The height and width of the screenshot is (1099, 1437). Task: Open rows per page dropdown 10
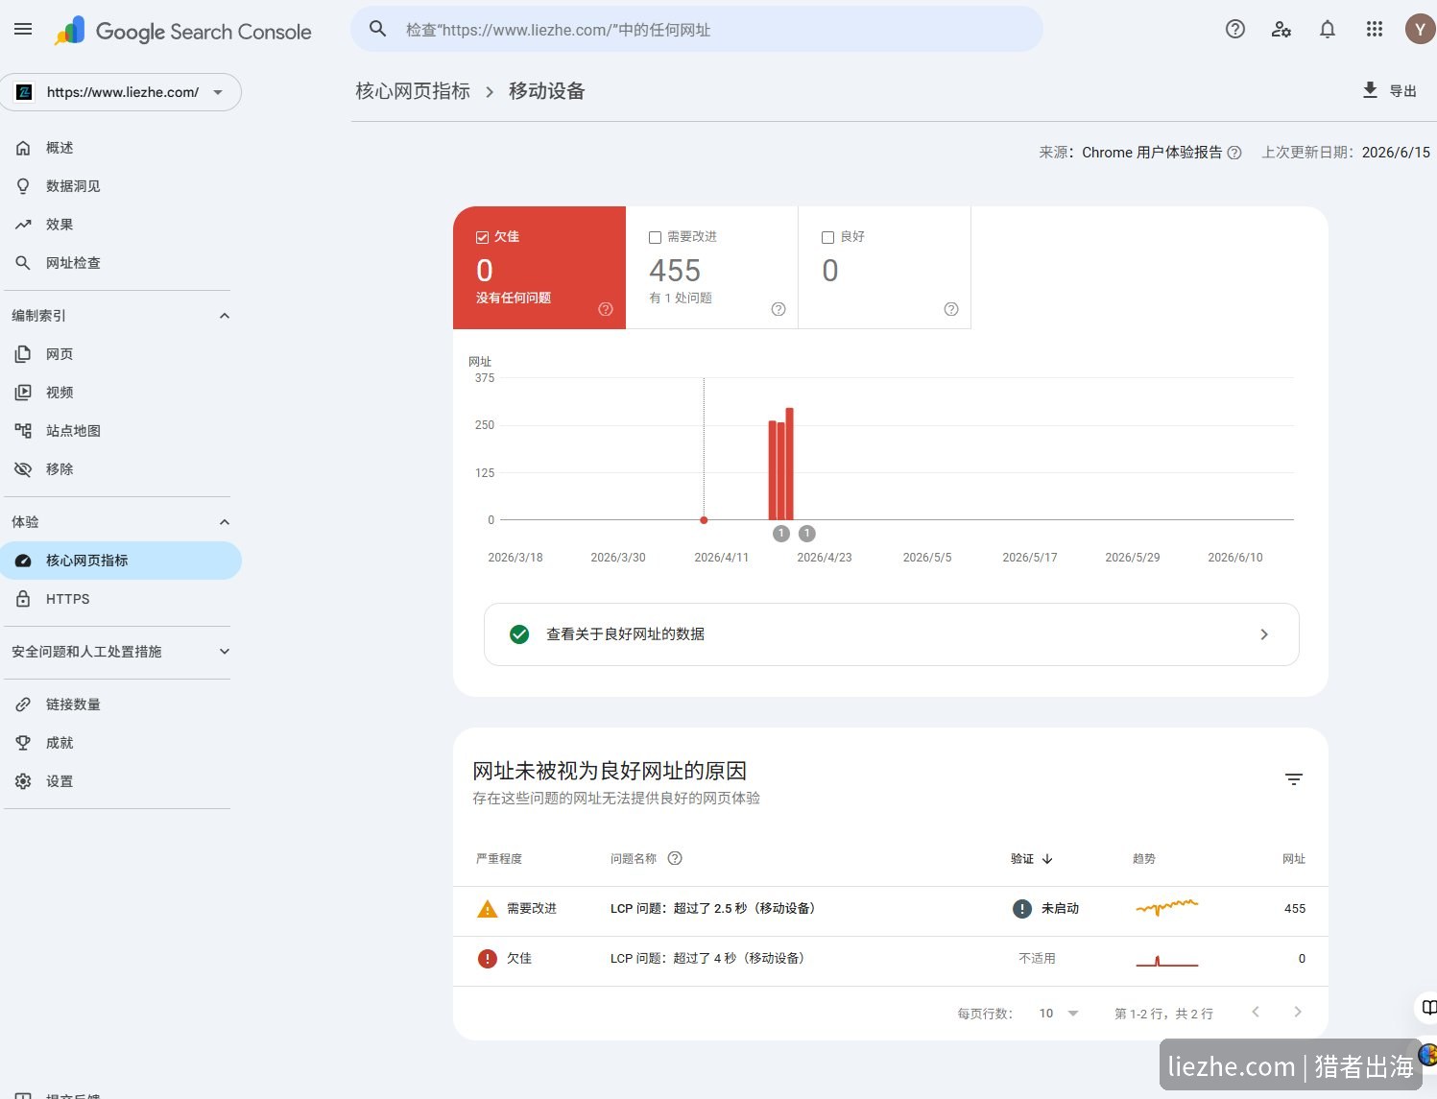click(x=1060, y=1014)
